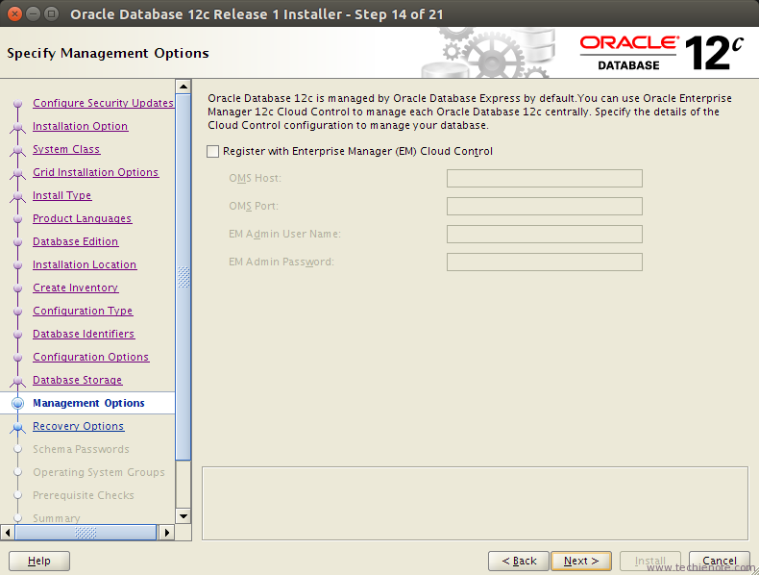Jump to the Configuration Type step

point(83,311)
